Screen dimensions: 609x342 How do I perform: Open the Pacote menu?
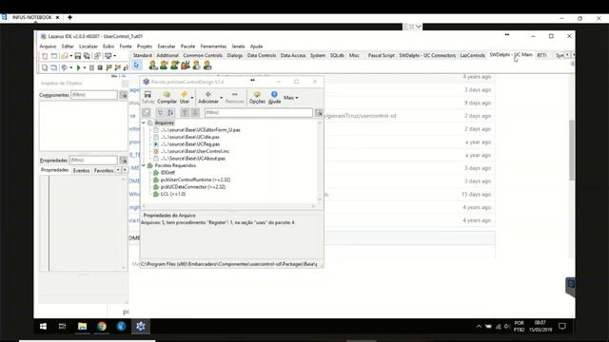tap(187, 47)
